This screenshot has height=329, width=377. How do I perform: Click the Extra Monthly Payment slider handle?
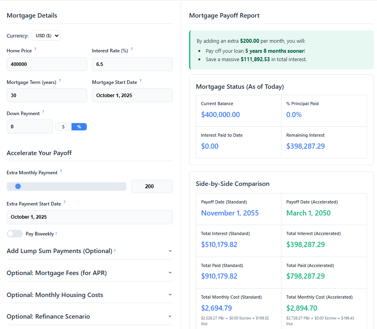pyautogui.click(x=18, y=186)
